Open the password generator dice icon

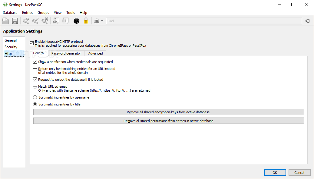(x=77, y=21)
